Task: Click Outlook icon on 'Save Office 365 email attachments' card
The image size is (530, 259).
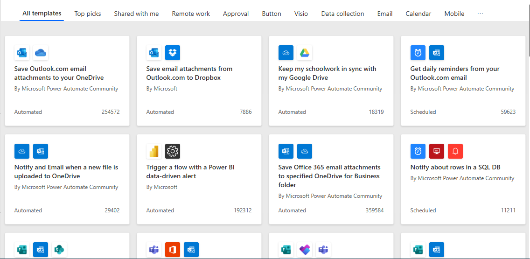Action: click(x=286, y=151)
